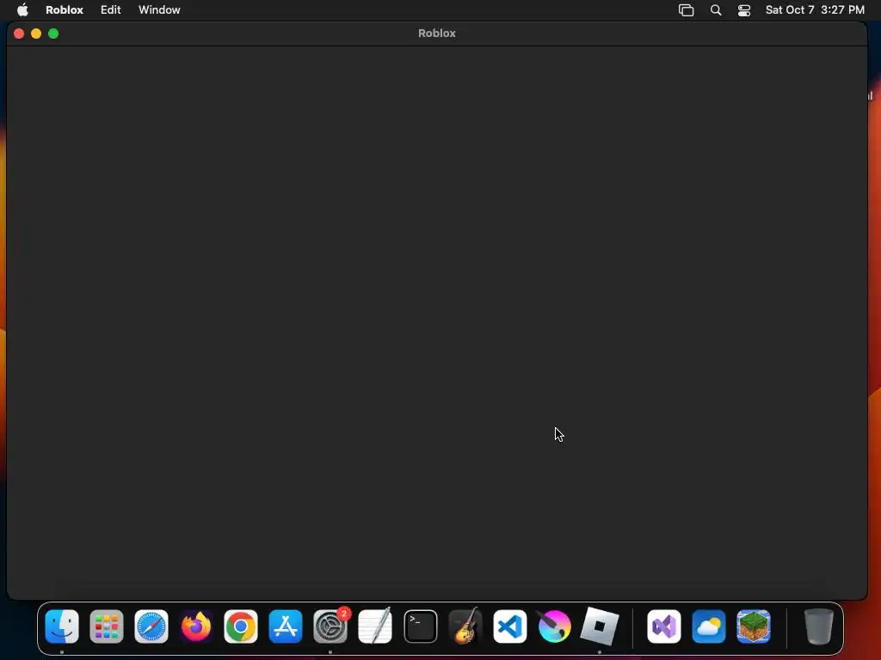Click the Roblox window title bar text
Image resolution: width=881 pixels, height=660 pixels.
pyautogui.click(x=436, y=34)
